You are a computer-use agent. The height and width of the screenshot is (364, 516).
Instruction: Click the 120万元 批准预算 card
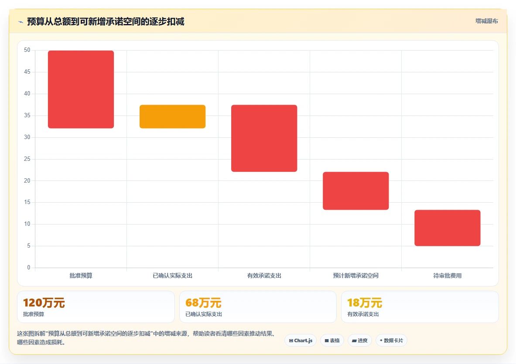(x=96, y=307)
